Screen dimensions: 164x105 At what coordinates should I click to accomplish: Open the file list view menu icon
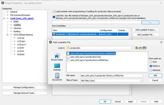(x=145, y=48)
